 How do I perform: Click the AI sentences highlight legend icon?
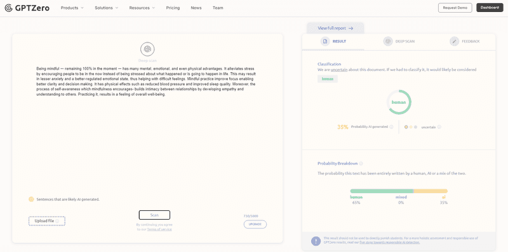(x=31, y=199)
